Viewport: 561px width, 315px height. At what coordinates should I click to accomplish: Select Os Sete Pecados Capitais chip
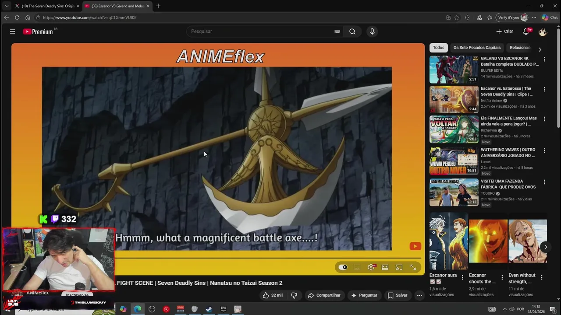pyautogui.click(x=477, y=48)
